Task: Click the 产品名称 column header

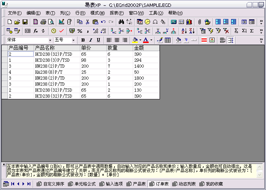Action: 57,48
